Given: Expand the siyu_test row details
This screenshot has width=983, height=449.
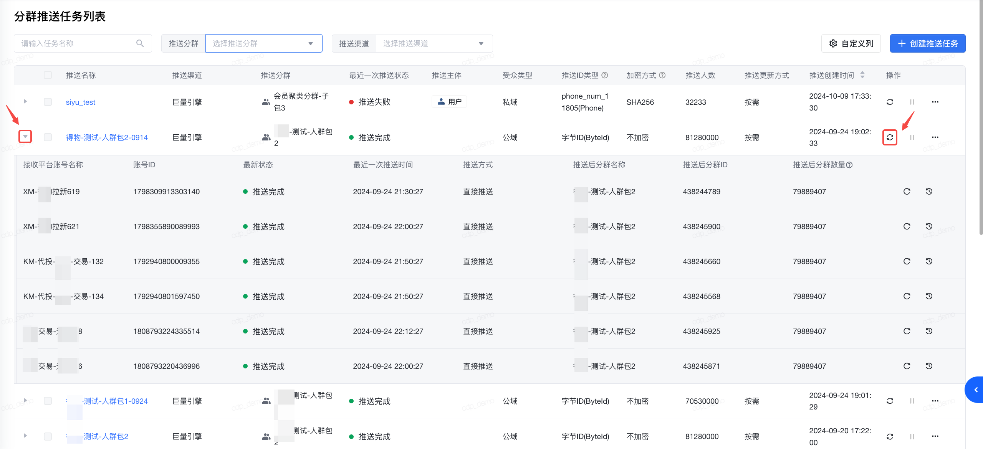Looking at the screenshot, I should pos(25,102).
